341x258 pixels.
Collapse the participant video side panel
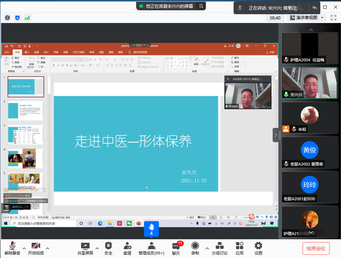[276, 135]
